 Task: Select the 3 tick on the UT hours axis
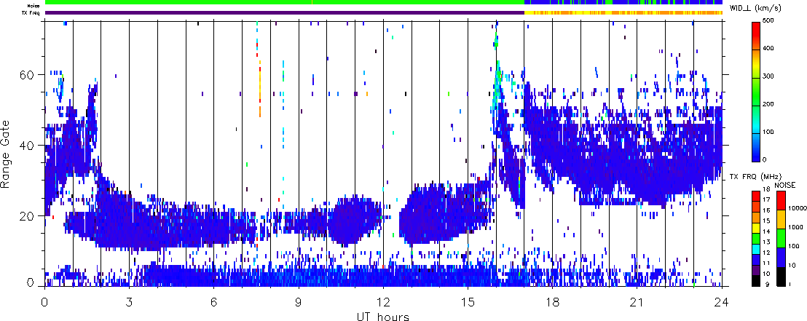[129, 301]
